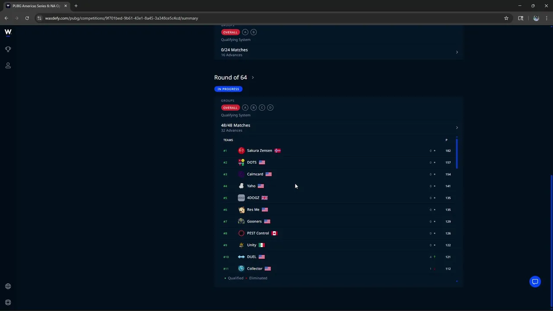Open the Chrome three-dot menu

click(x=547, y=18)
